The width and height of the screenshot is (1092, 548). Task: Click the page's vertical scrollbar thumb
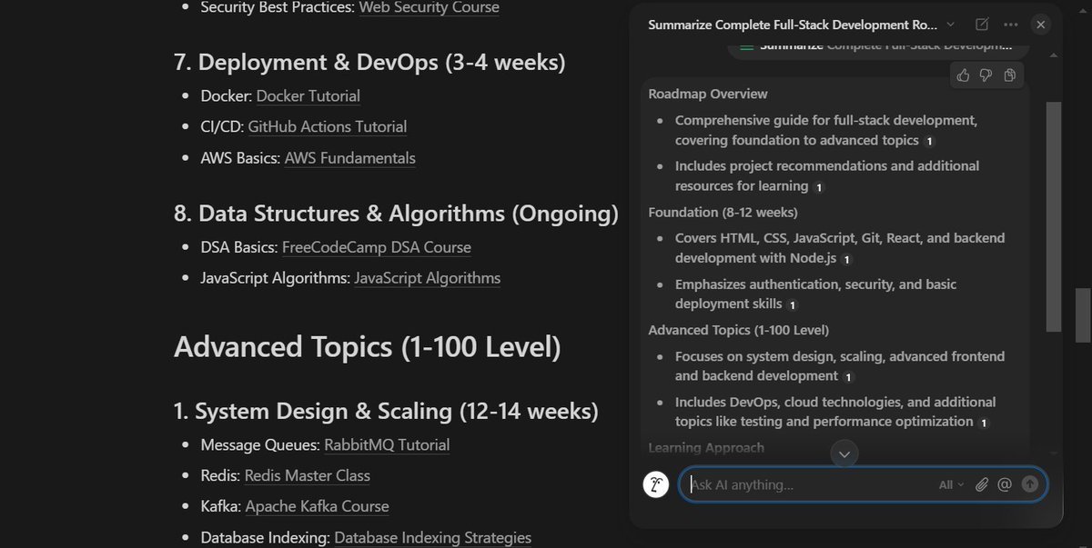(1082, 314)
